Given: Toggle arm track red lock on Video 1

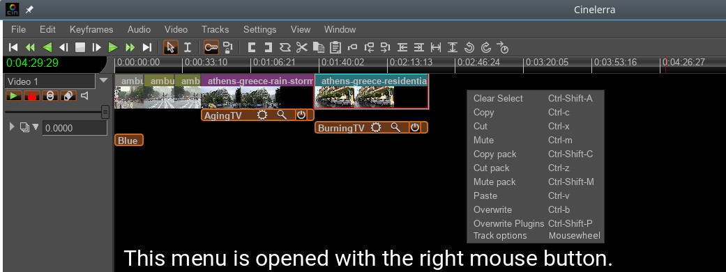Looking at the screenshot, I should 32,95.
